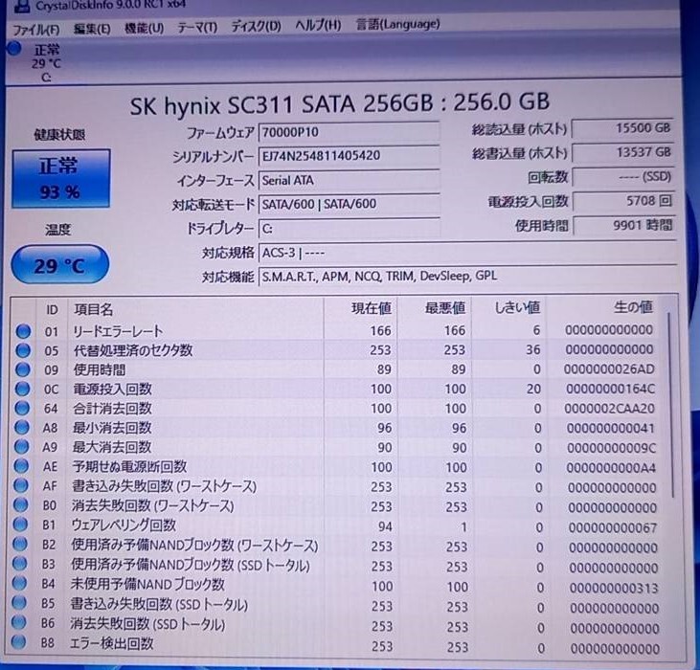Click the blue status icon for row B8

coord(19,642)
